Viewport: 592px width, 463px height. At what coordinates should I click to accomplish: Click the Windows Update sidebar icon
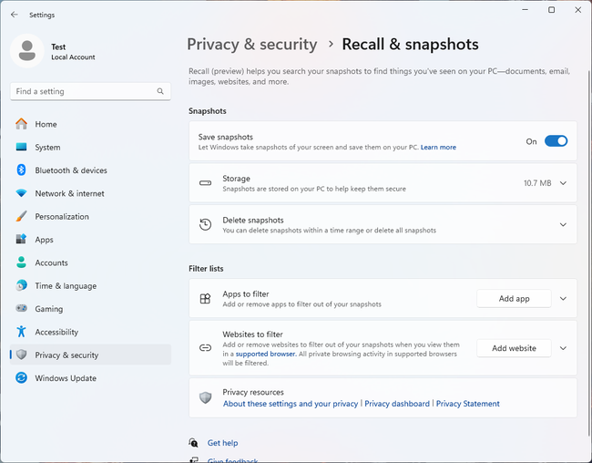(21, 378)
